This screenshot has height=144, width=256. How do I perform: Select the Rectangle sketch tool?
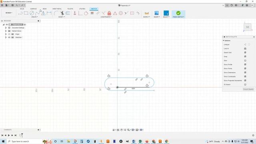(26, 13)
